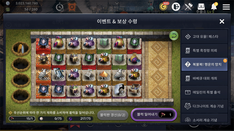Expand the top chevron dropdown arrow
Screen dimensions: 234x131
pyautogui.click(x=117, y=3)
